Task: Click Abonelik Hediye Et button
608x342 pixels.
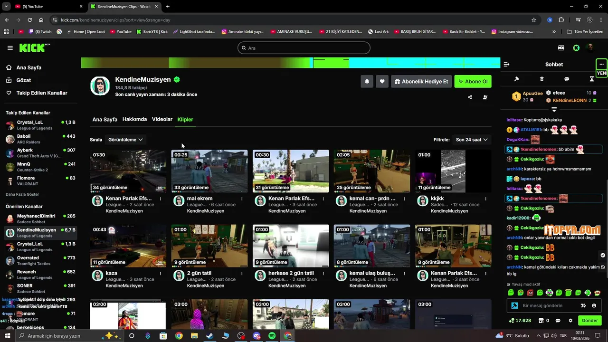Action: click(x=421, y=81)
